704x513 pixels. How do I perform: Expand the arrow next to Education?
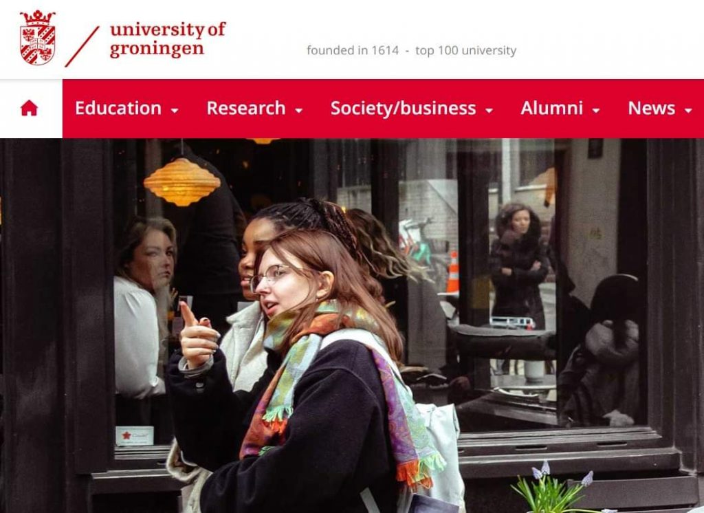(x=175, y=111)
